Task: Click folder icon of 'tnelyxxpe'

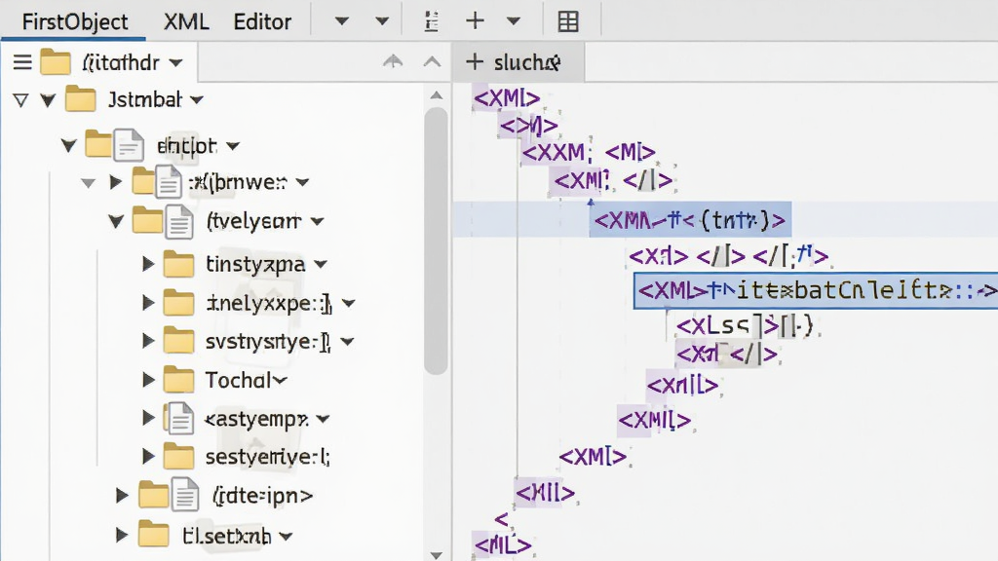Action: (179, 303)
